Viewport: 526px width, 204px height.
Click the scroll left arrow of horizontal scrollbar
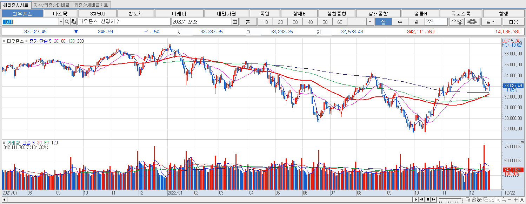(5, 199)
